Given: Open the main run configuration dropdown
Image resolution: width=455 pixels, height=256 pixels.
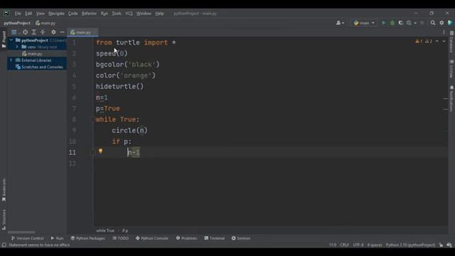Looking at the screenshot, I should point(364,23).
